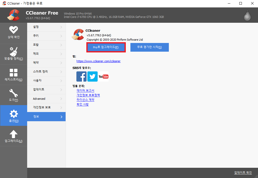Open the 확인 사항 link
This screenshot has height=178, width=258.
82,104
